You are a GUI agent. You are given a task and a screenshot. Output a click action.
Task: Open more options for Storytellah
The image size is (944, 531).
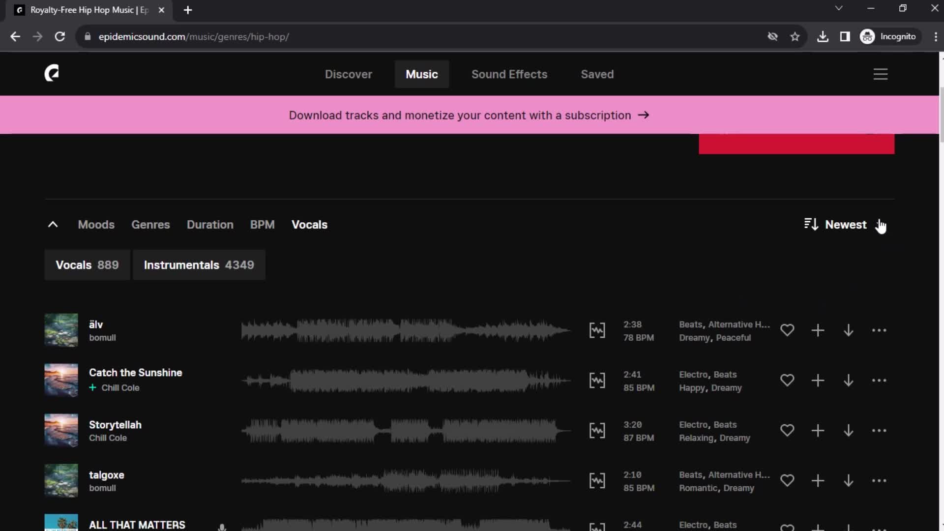coord(879,431)
